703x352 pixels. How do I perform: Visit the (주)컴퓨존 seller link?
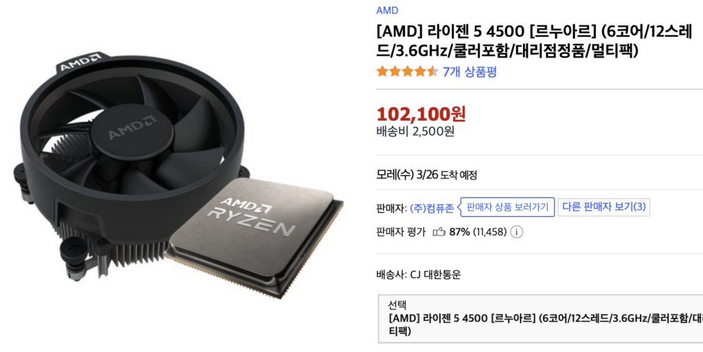432,208
